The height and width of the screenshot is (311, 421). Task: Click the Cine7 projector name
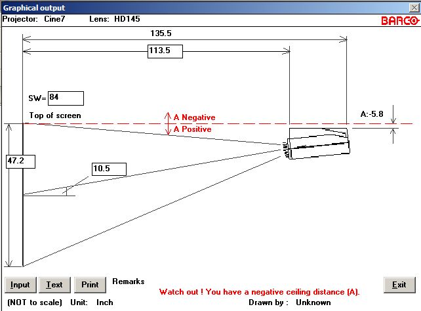[54, 19]
